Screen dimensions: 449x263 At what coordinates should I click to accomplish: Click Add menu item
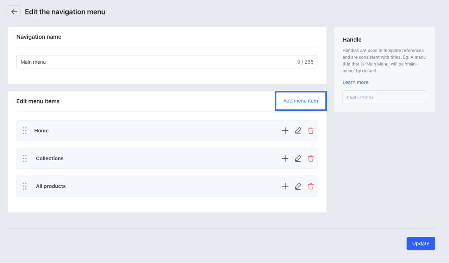pyautogui.click(x=300, y=101)
